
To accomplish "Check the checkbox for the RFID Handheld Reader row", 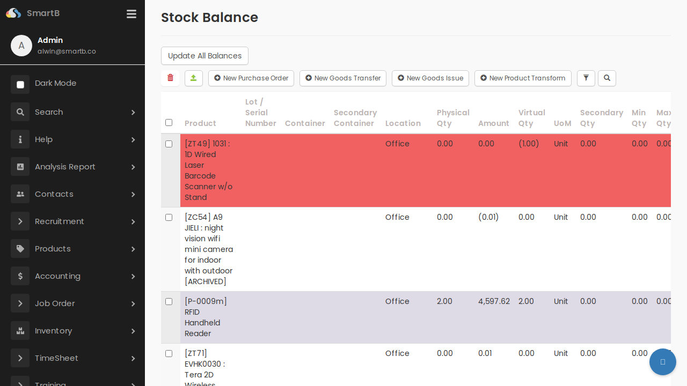I will (169, 301).
